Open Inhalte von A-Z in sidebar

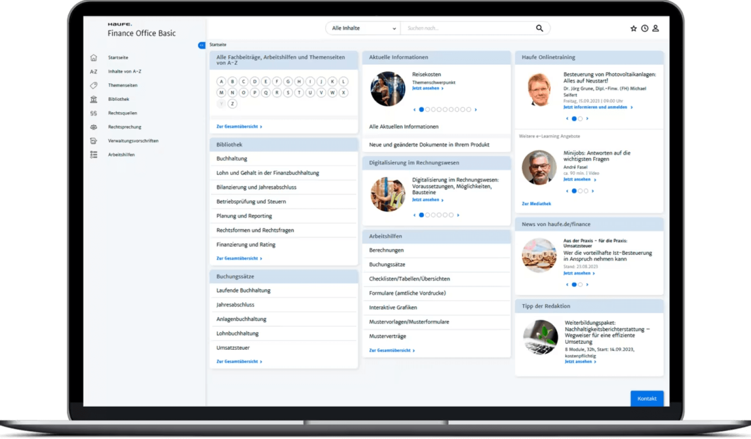pos(124,72)
